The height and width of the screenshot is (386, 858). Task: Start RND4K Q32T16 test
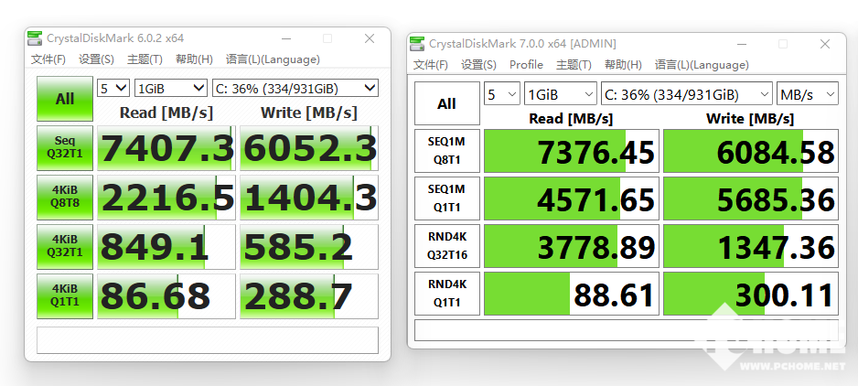pyautogui.click(x=446, y=246)
